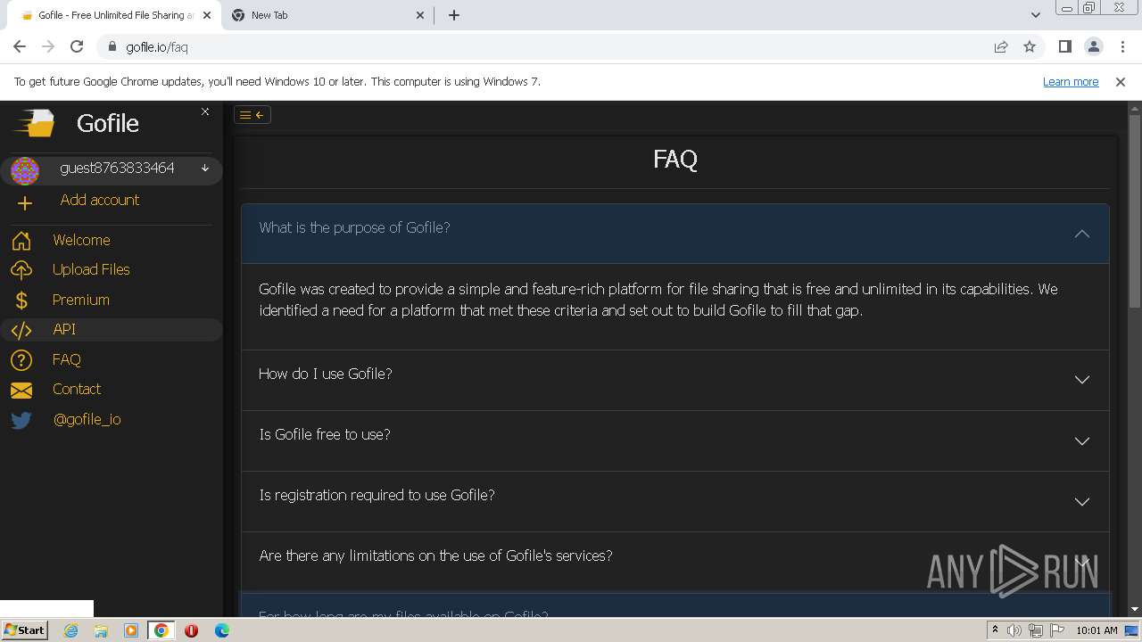The height and width of the screenshot is (642, 1142).
Task: Share this page icon in address bar
Action: (1001, 46)
